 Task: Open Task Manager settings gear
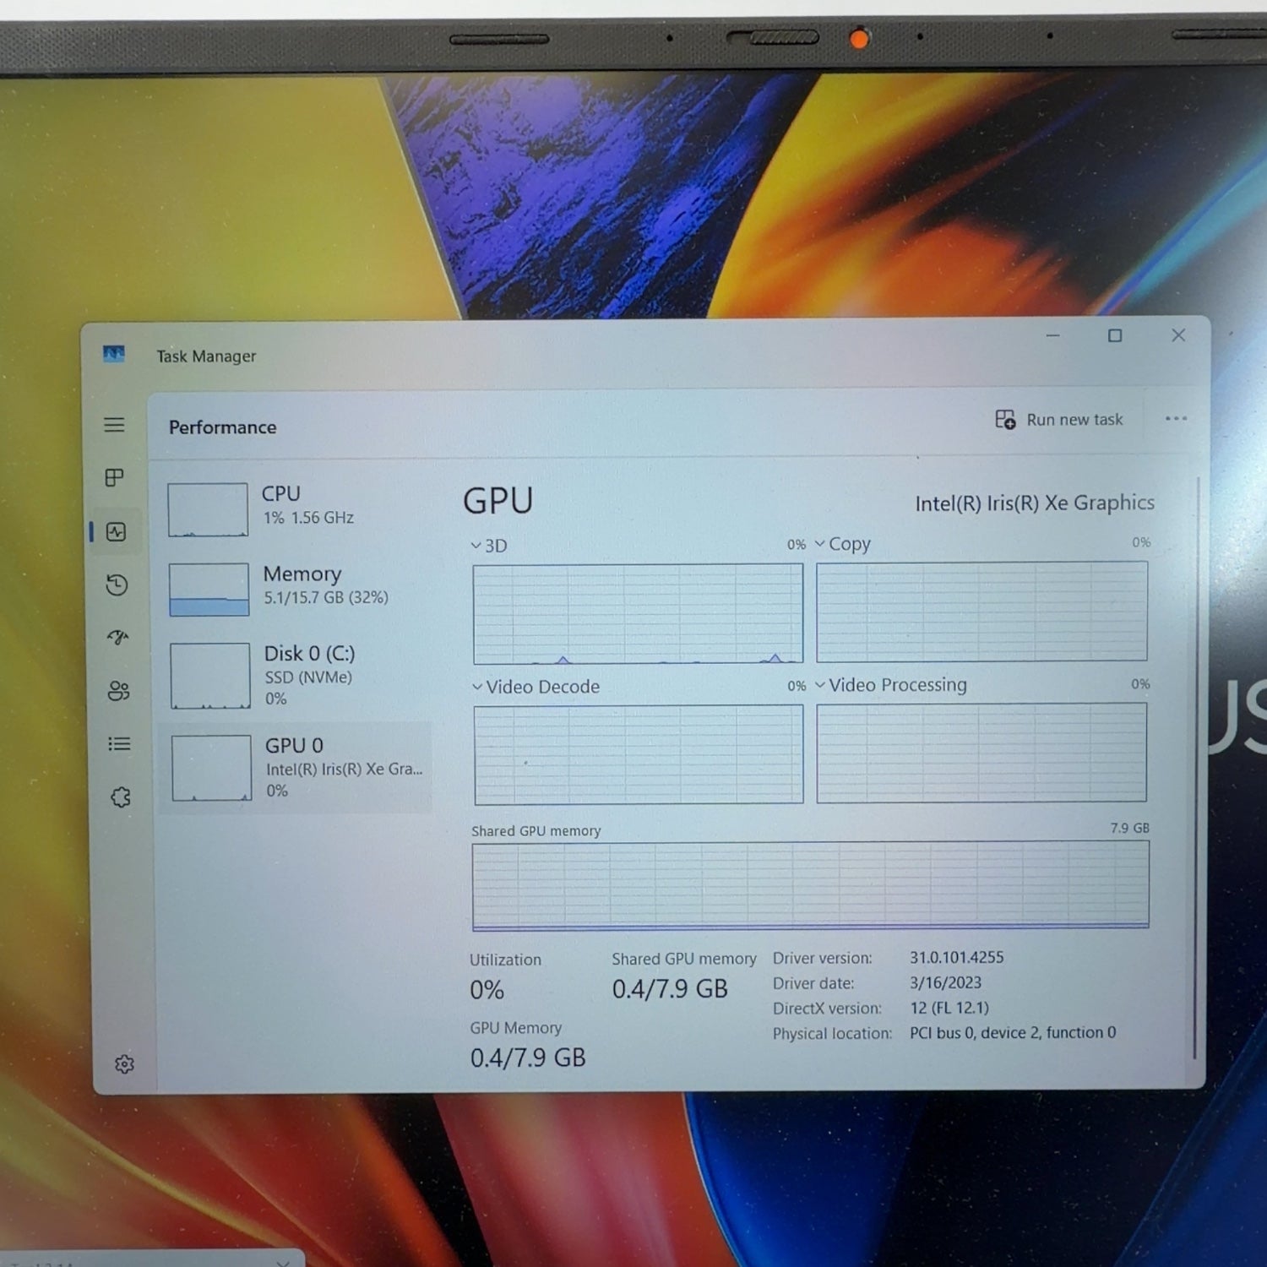tap(124, 1064)
